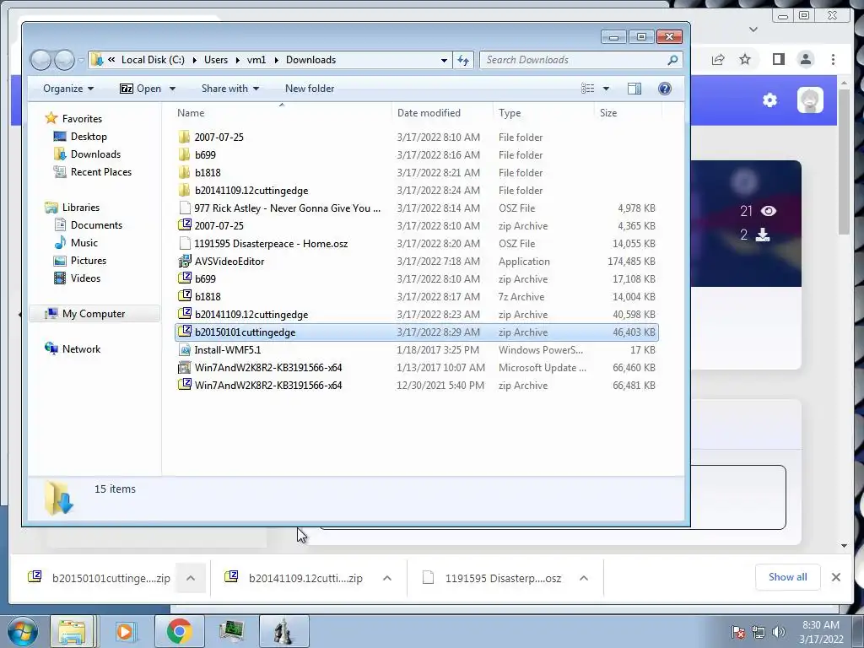The image size is (864, 648).
Task: Open media player from the taskbar
Action: tap(126, 631)
